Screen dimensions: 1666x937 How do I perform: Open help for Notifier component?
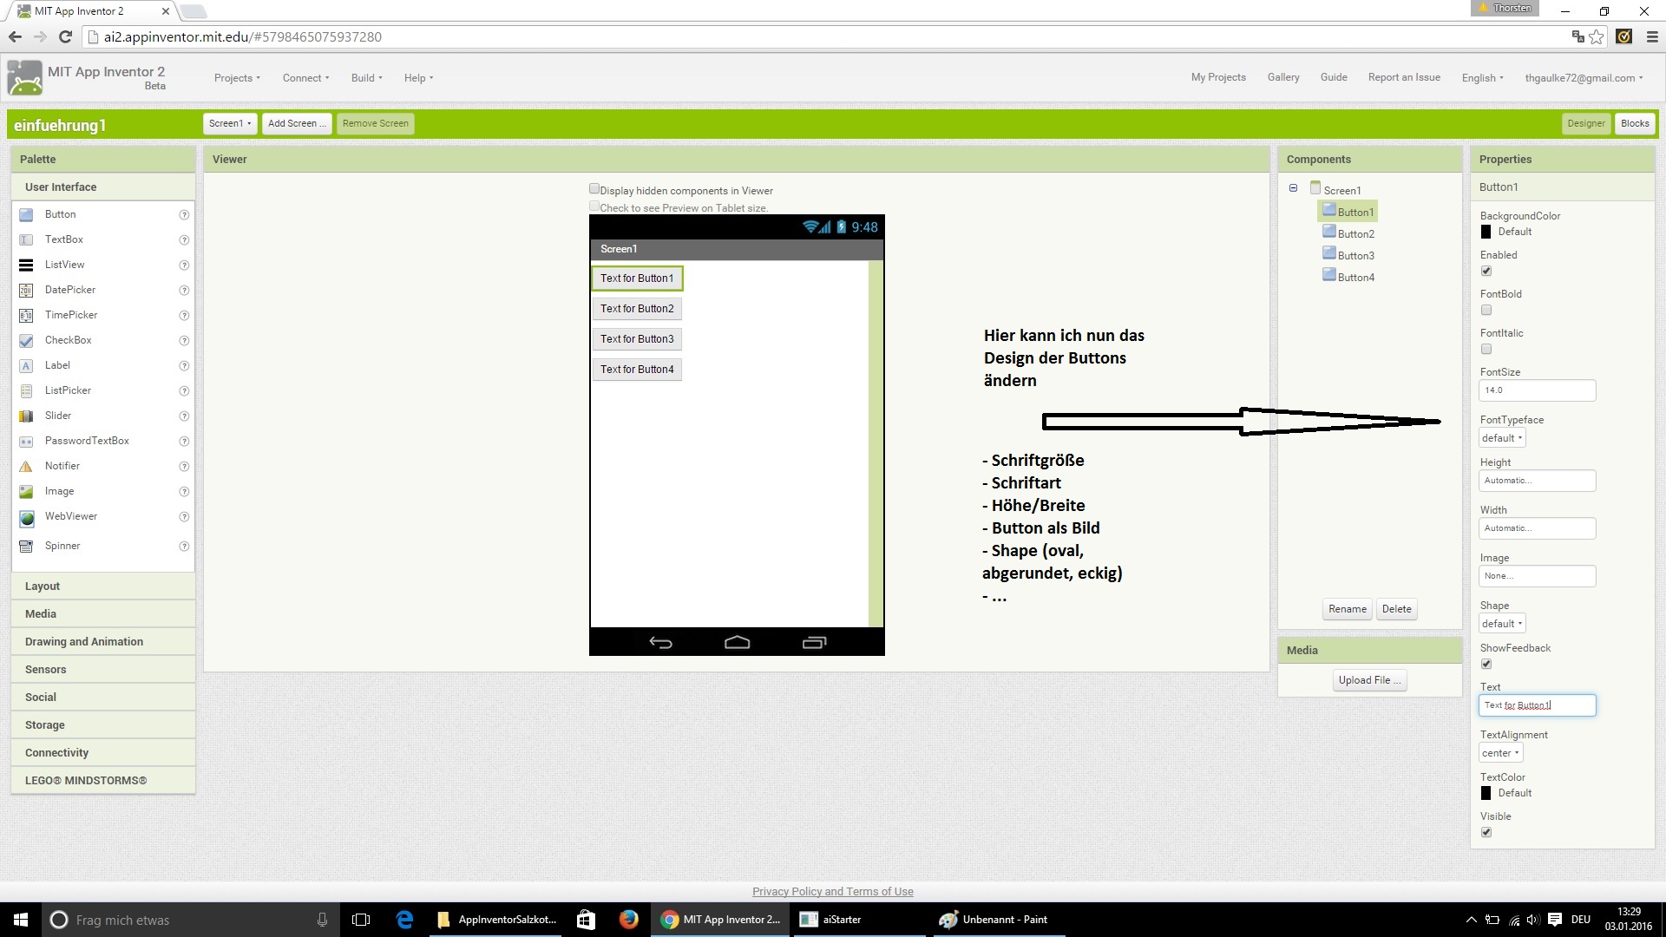click(184, 466)
